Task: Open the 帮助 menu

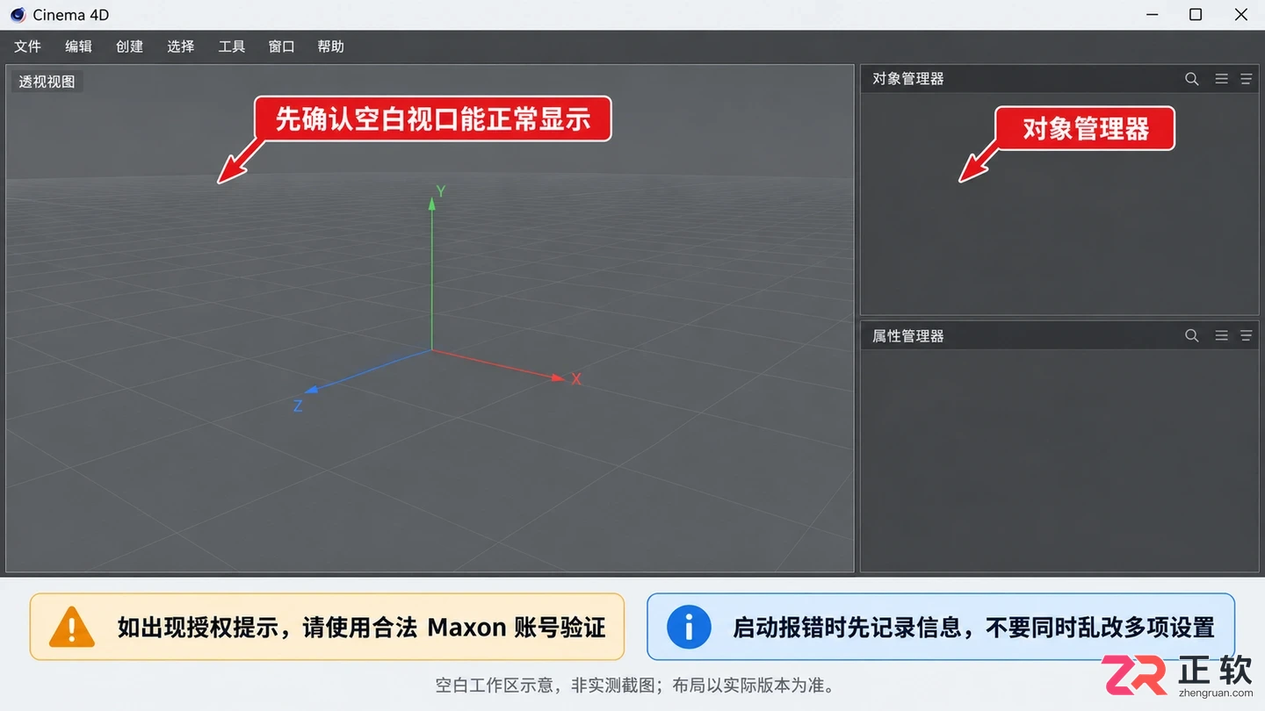Action: 330,47
